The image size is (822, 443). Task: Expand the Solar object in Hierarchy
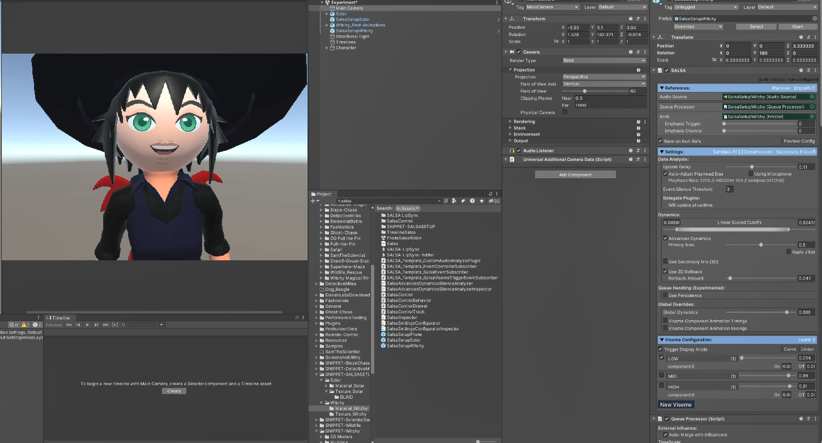coord(327,13)
